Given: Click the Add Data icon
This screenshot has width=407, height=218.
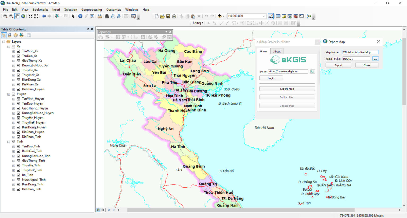Looking at the screenshot, I should click(220, 16).
